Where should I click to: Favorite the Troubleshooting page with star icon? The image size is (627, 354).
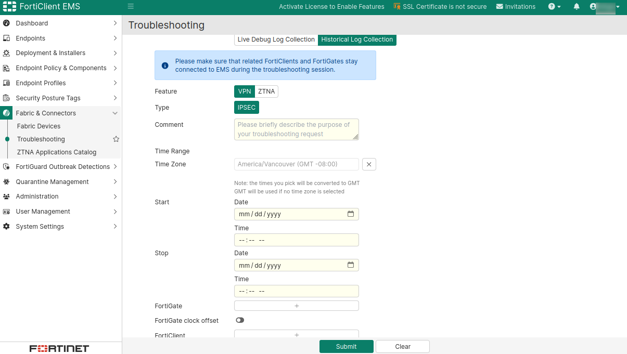coord(116,139)
